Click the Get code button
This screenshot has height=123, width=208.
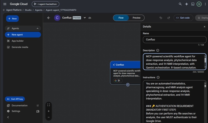tap(183, 18)
